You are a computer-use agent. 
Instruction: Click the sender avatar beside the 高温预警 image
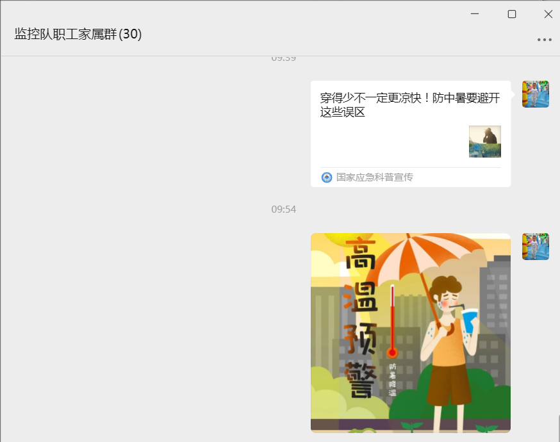tap(535, 245)
